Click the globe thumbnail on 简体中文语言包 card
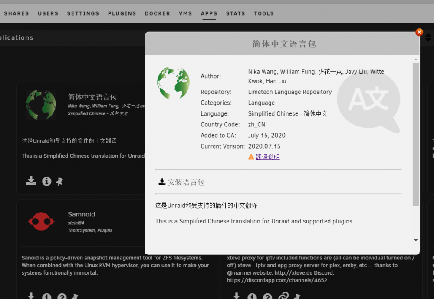This screenshot has width=434, height=299. point(41,105)
